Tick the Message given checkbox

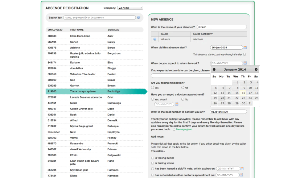pyautogui.click(x=174, y=130)
